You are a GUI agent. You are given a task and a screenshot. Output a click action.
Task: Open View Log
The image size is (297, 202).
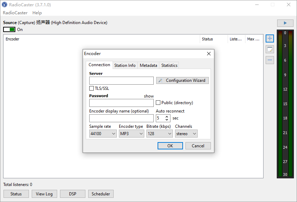44,194
